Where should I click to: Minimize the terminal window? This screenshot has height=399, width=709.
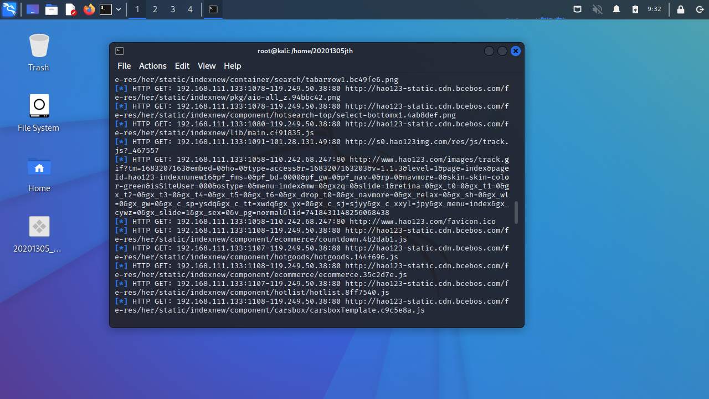(x=489, y=51)
